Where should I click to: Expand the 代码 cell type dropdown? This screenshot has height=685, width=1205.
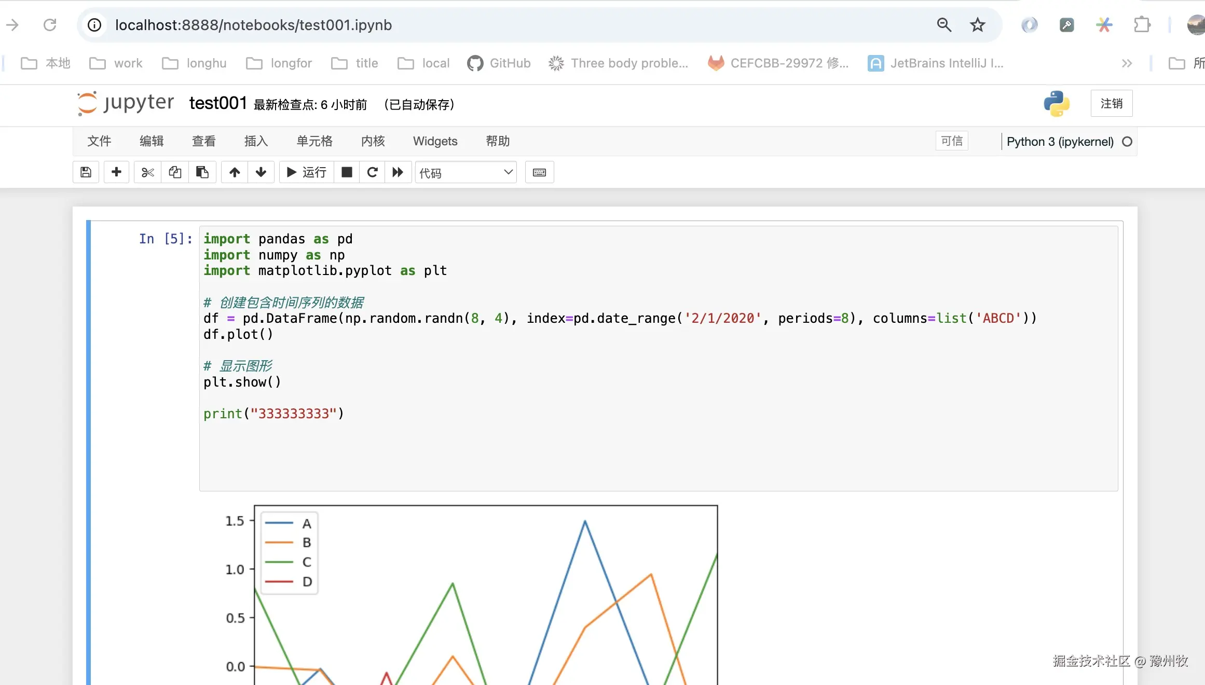465,172
